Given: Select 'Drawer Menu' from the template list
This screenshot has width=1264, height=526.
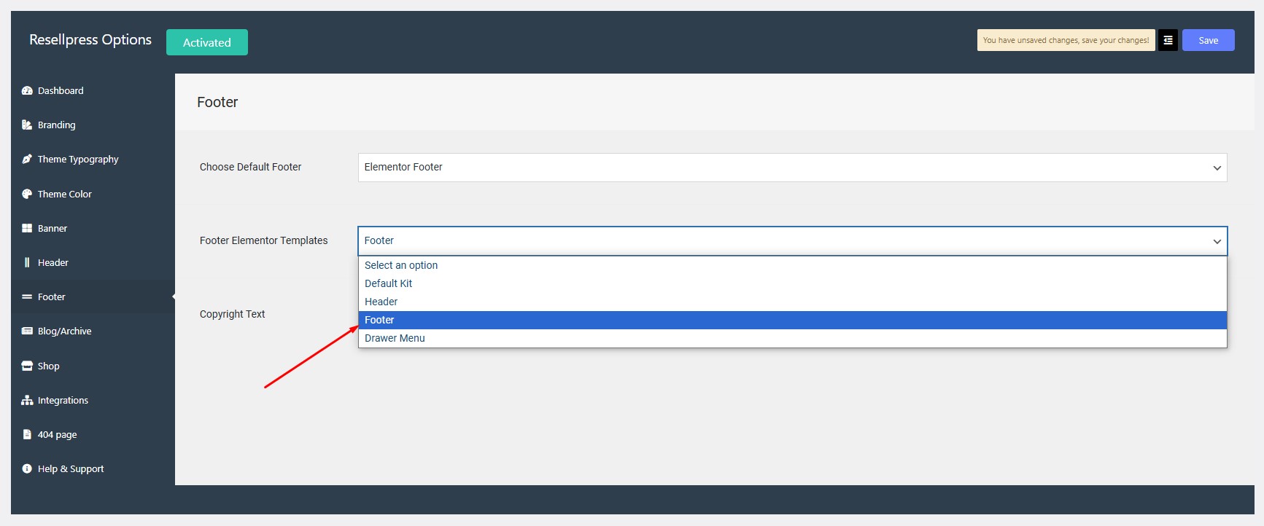Looking at the screenshot, I should (395, 338).
